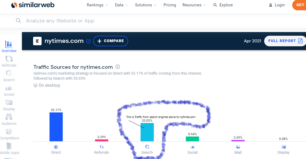Open the Referrals sidebar icon
The width and height of the screenshot is (306, 159).
click(9, 59)
